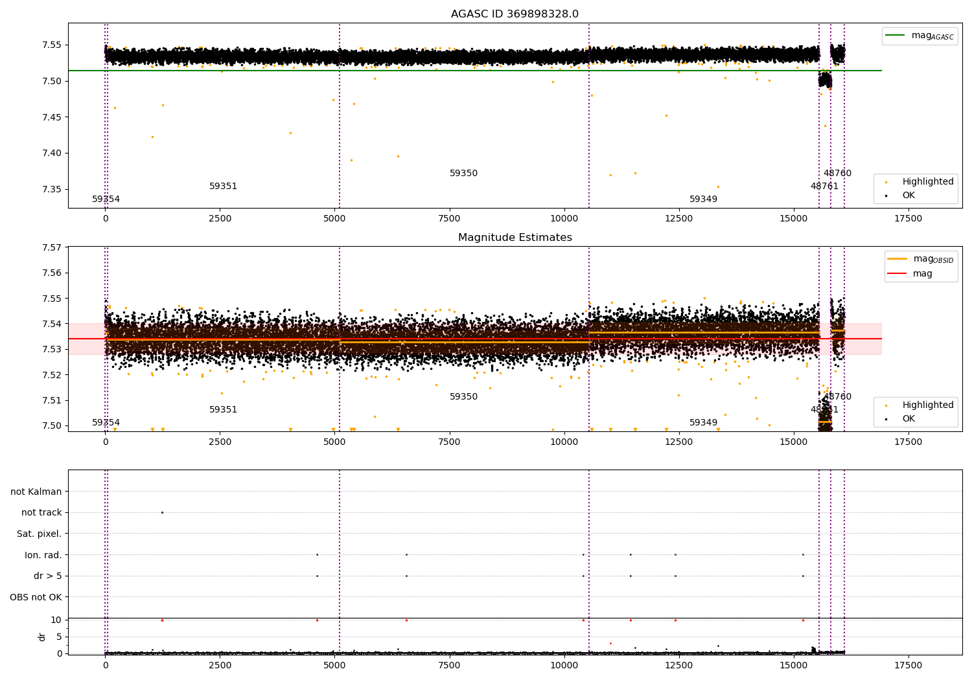Click obsid label 59351 in the top plot
This screenshot has width=972, height=680.
[223, 187]
